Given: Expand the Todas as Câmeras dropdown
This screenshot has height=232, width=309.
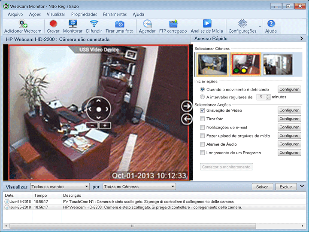Looking at the screenshot, I should (139, 186).
